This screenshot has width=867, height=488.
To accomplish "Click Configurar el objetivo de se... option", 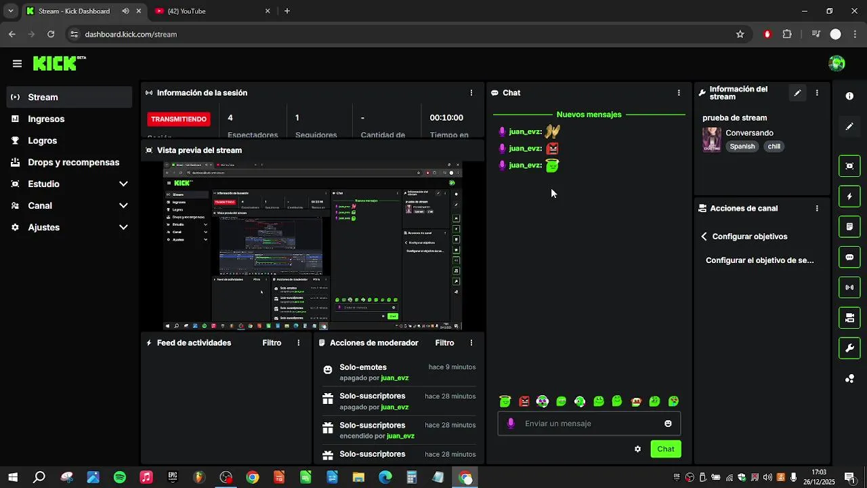I will pos(760,260).
